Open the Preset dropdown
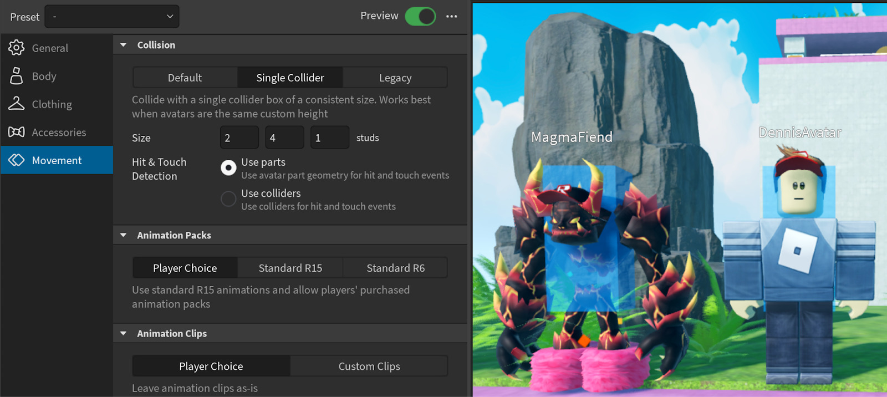 [x=112, y=17]
